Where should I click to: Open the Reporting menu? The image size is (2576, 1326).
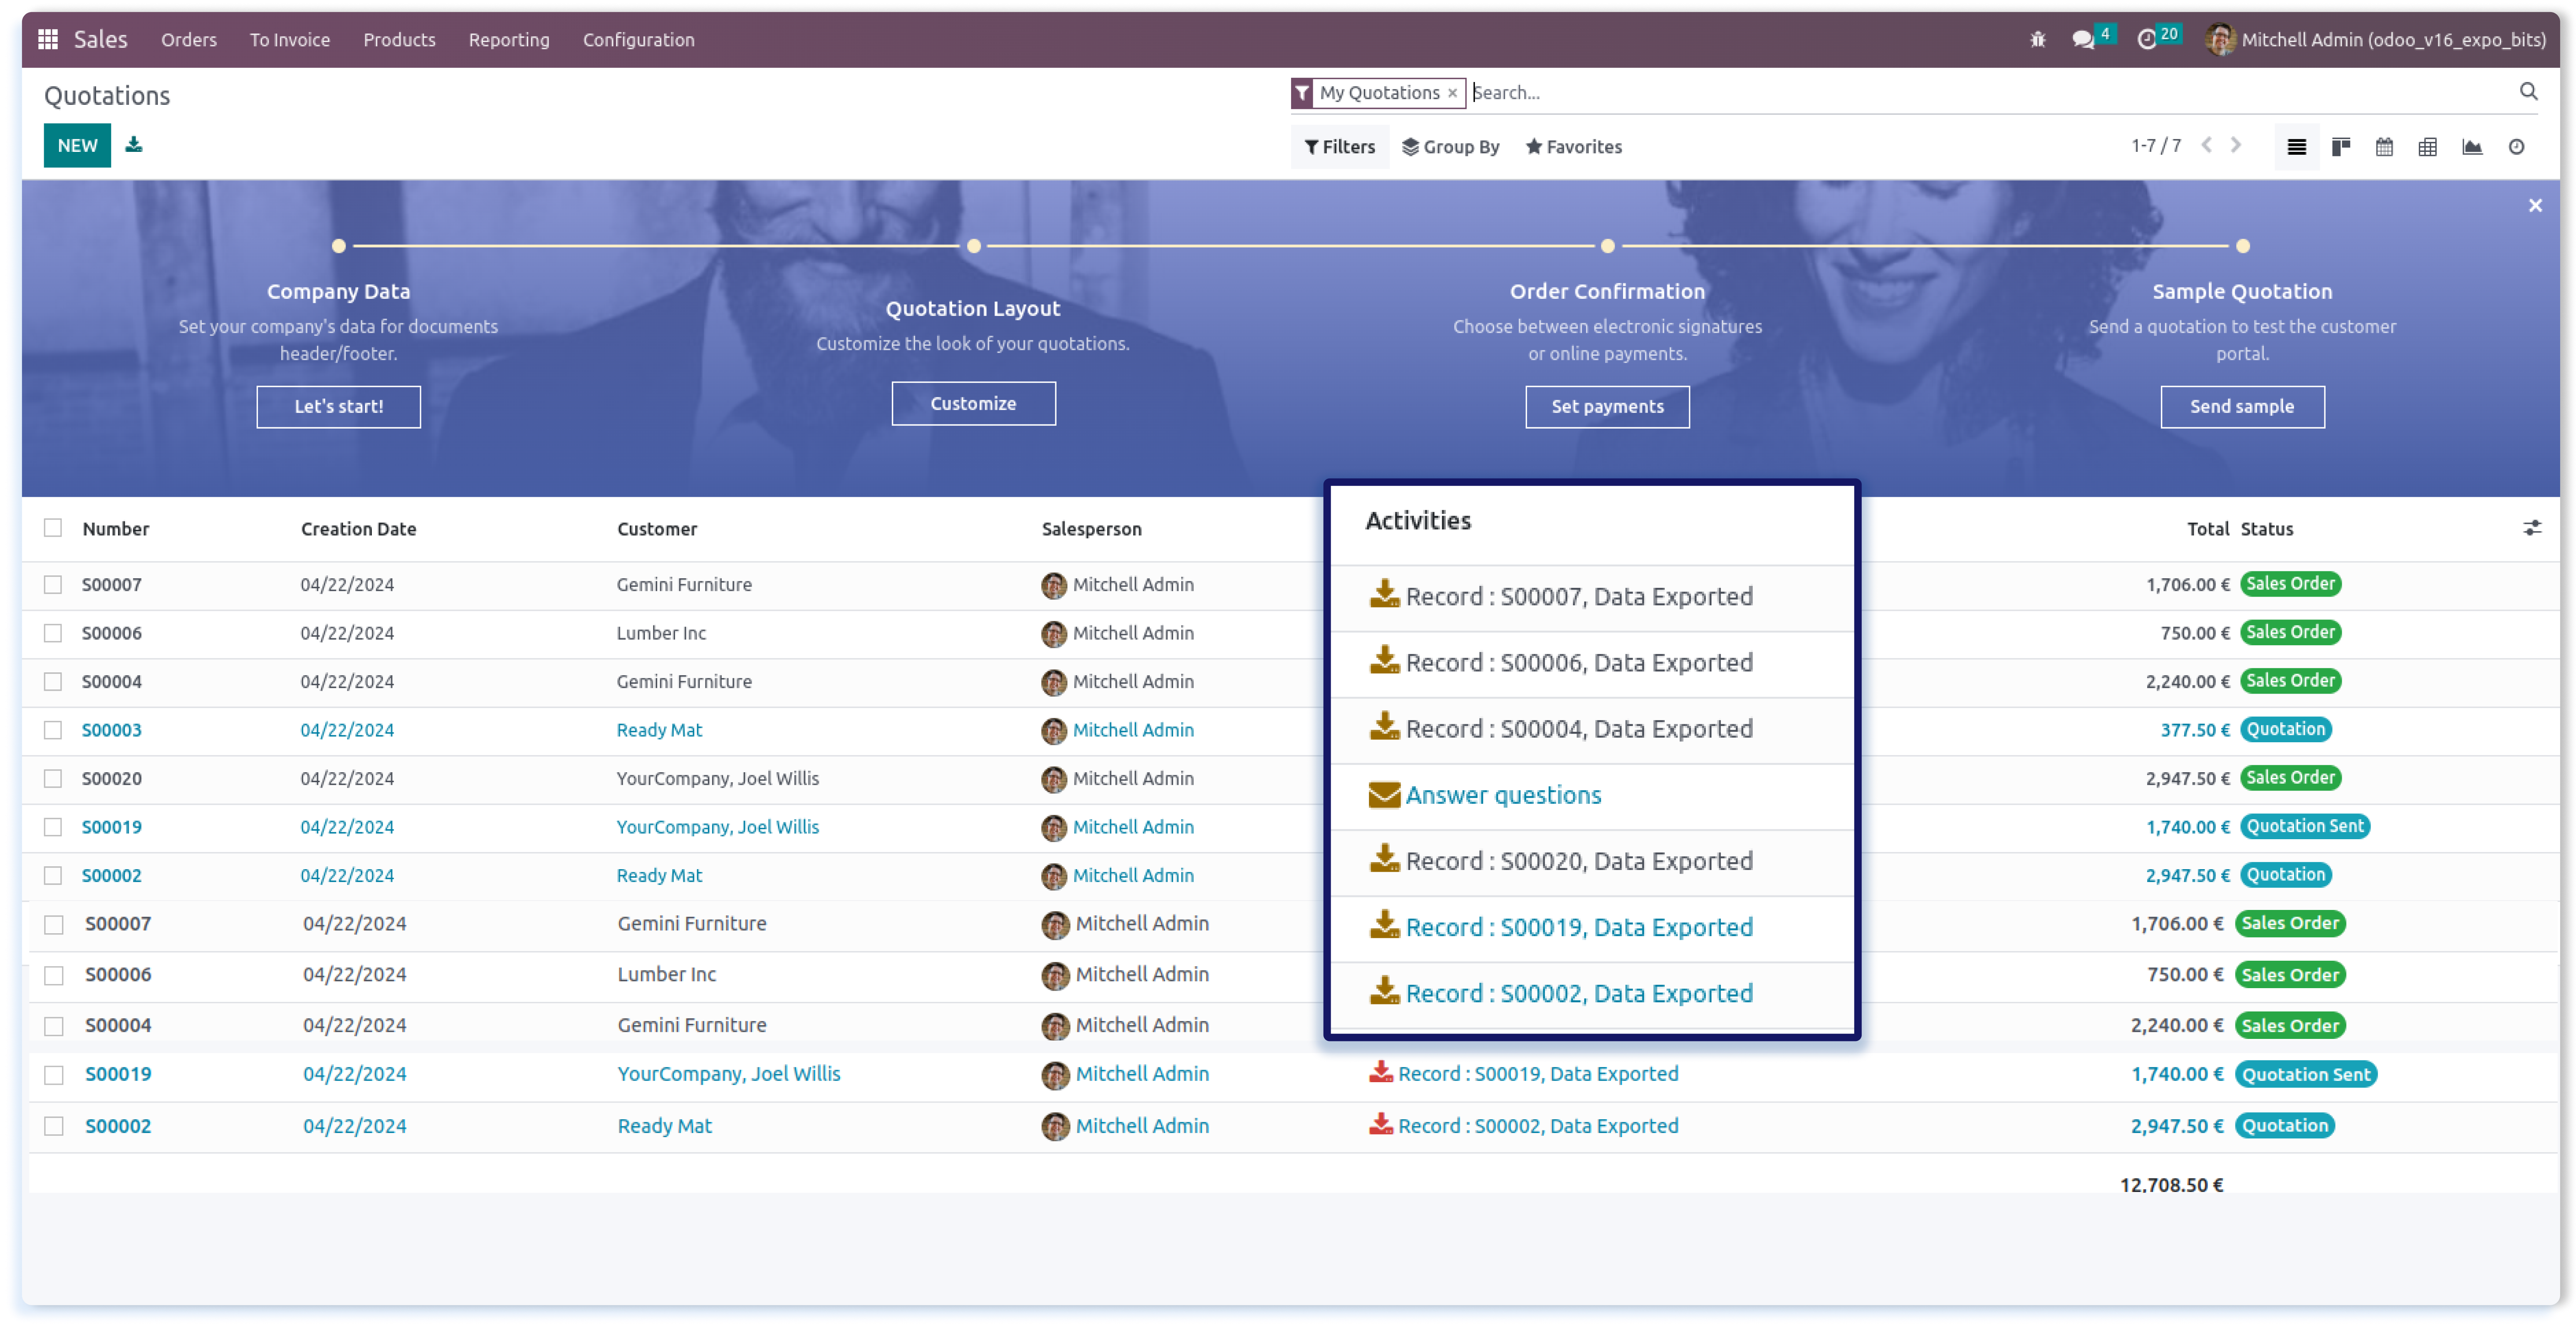coord(509,39)
